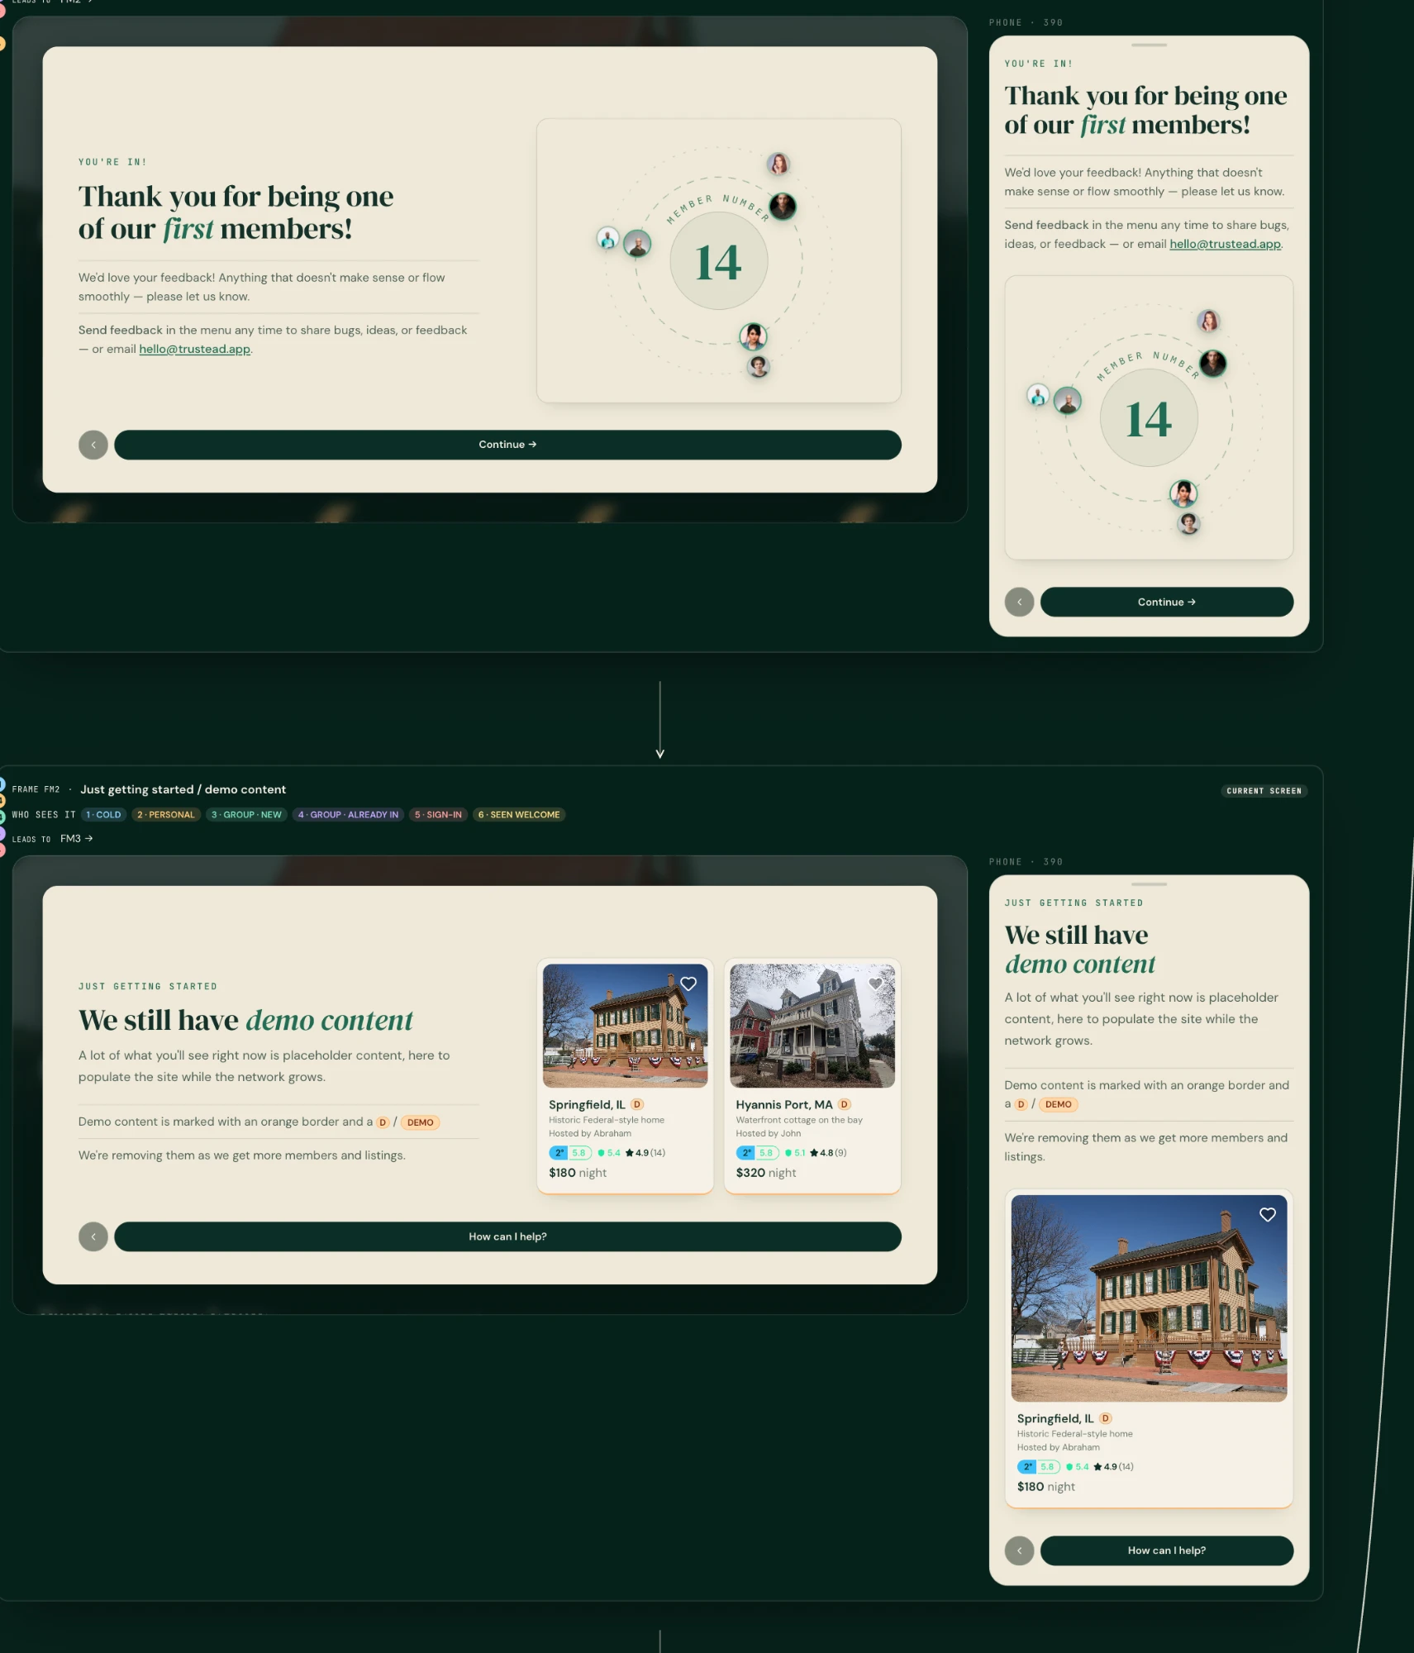
Task: Click How can I help? in phone frame
Action: [1167, 1551]
